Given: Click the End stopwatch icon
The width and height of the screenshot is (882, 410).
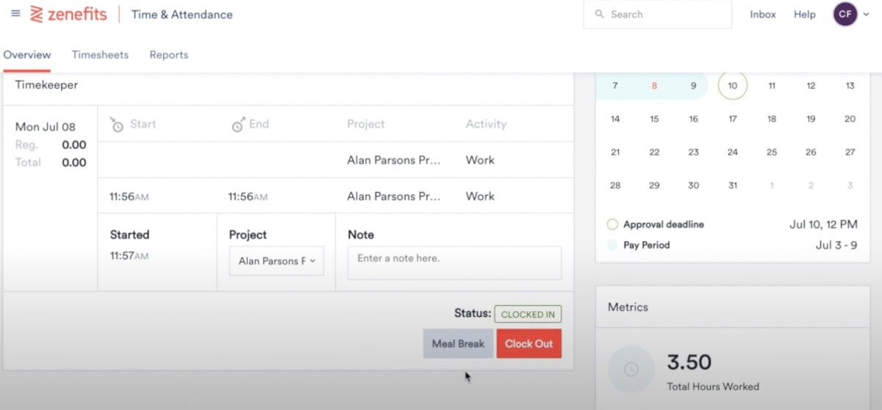Looking at the screenshot, I should [x=237, y=125].
